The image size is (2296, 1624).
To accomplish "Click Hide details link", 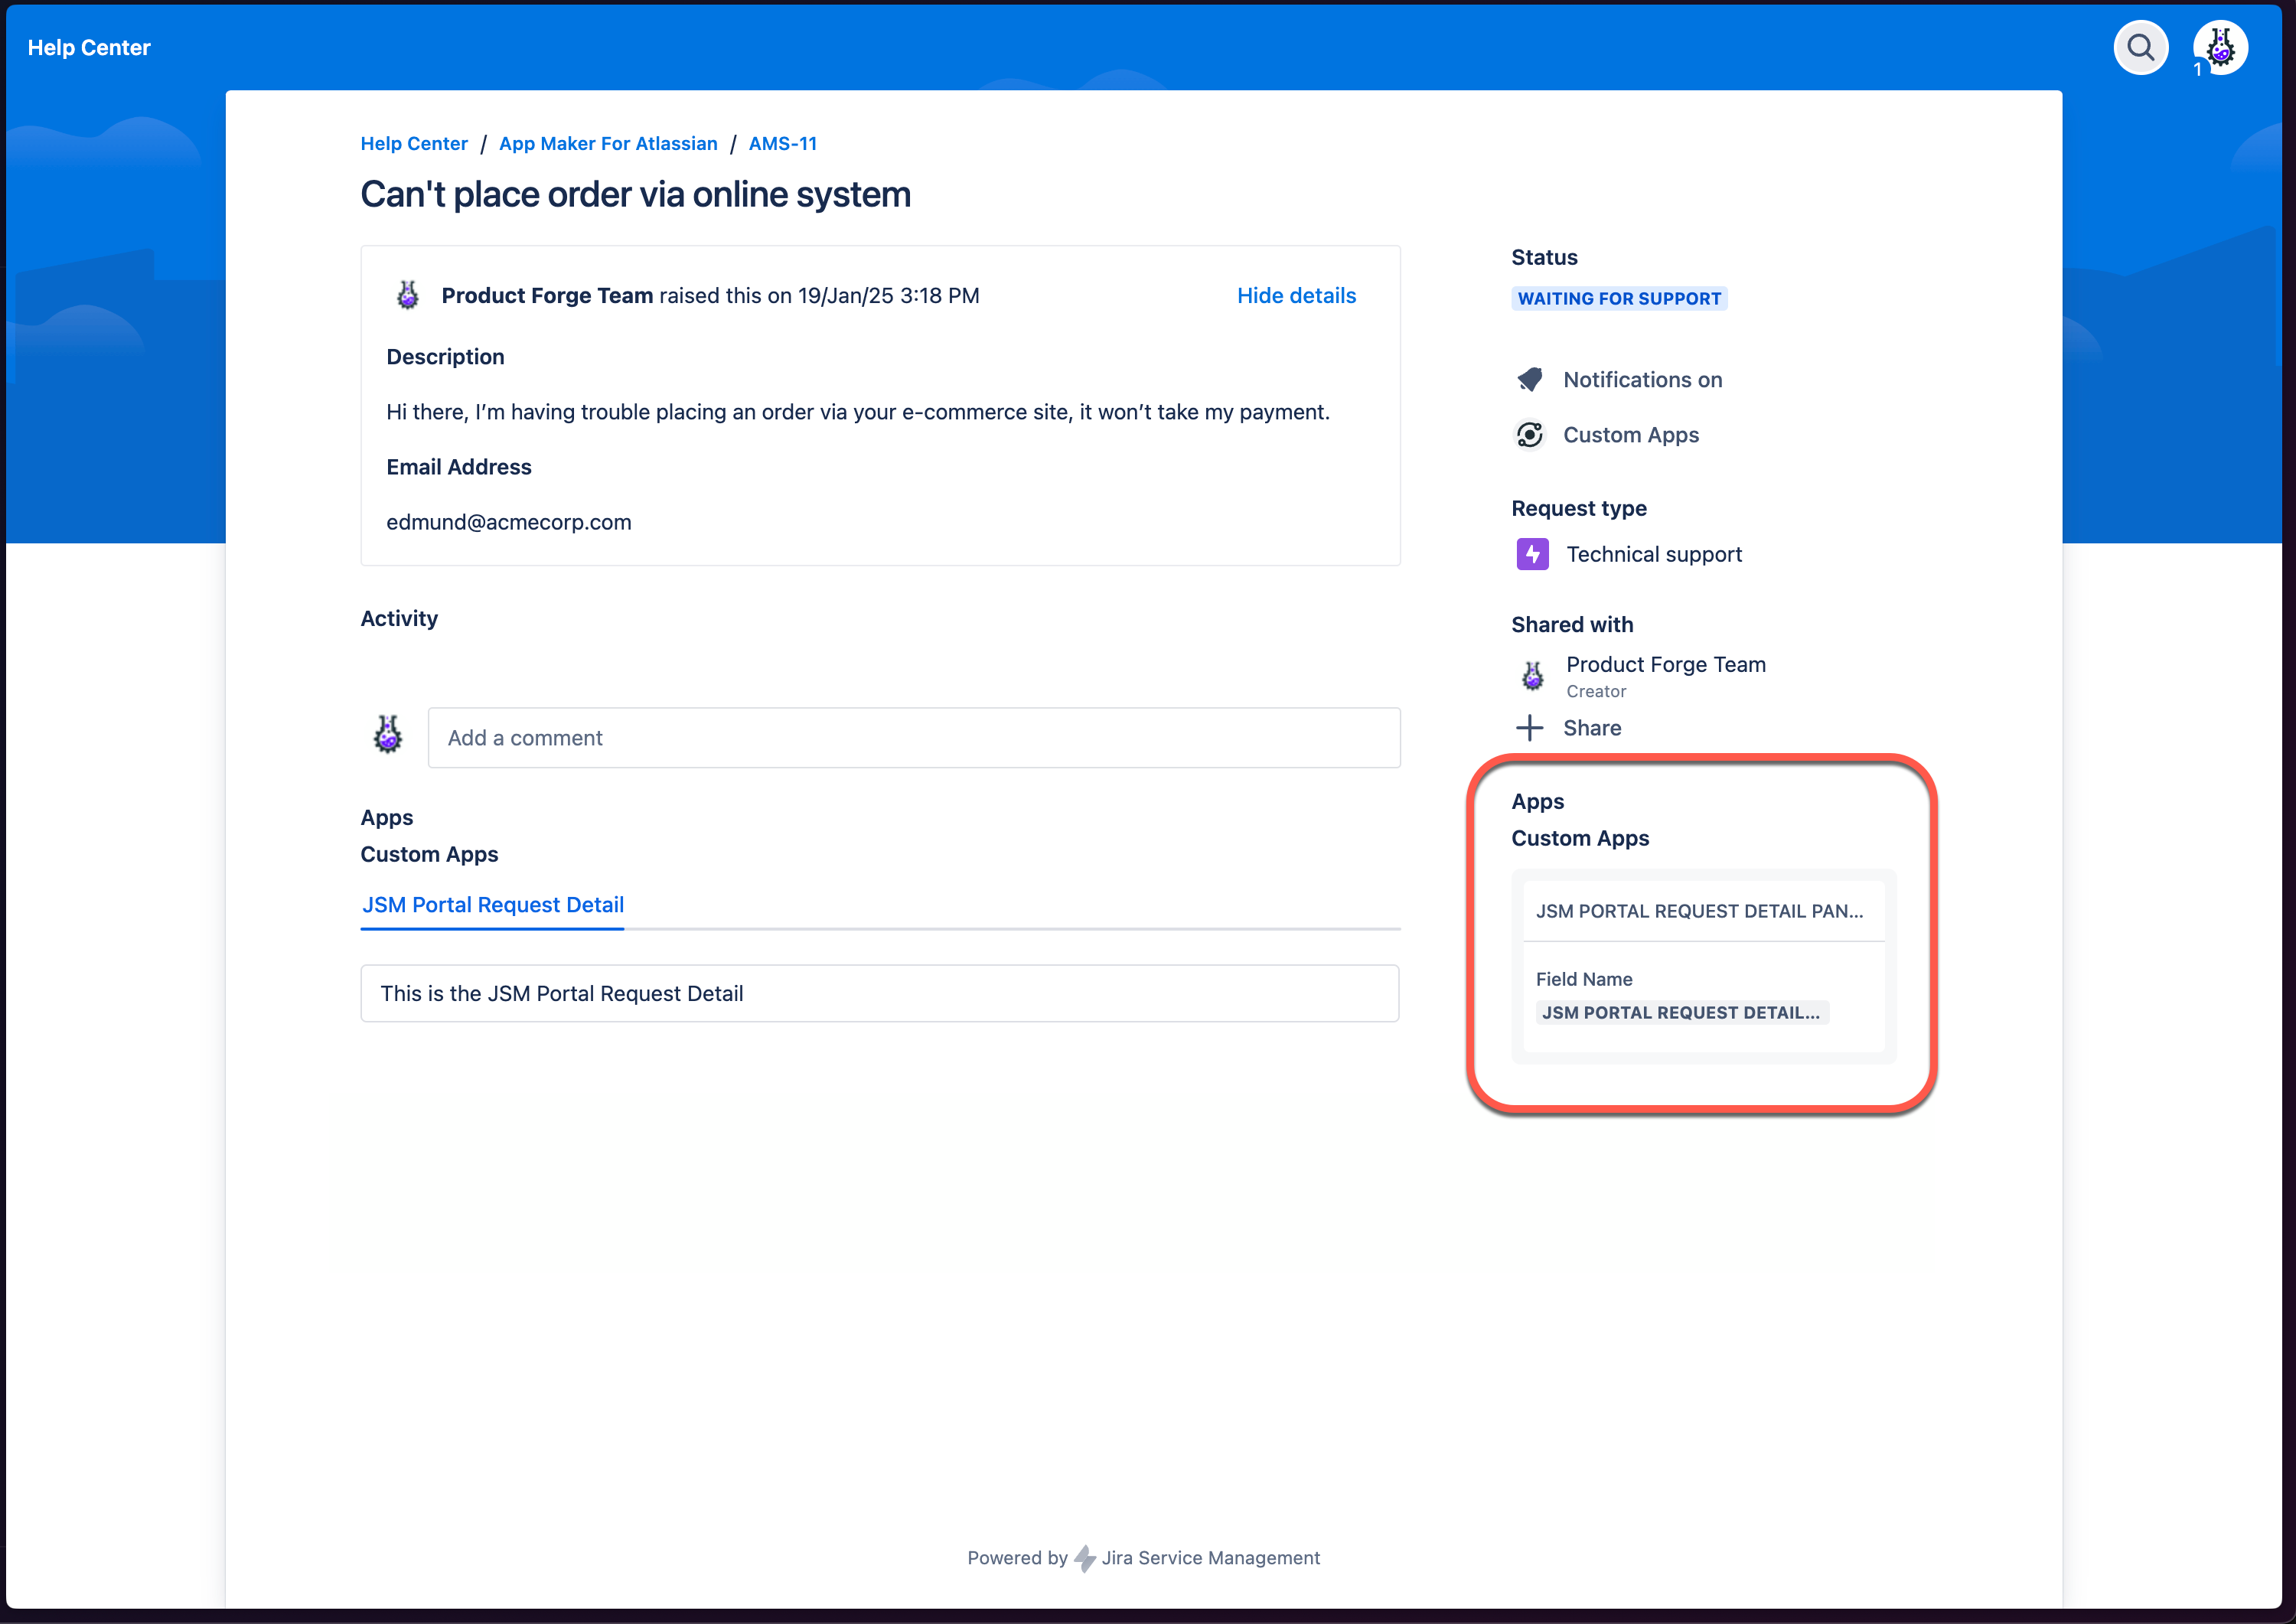I will (1296, 295).
